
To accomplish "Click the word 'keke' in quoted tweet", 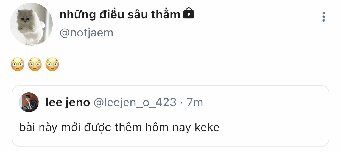I will pyautogui.click(x=207, y=127).
